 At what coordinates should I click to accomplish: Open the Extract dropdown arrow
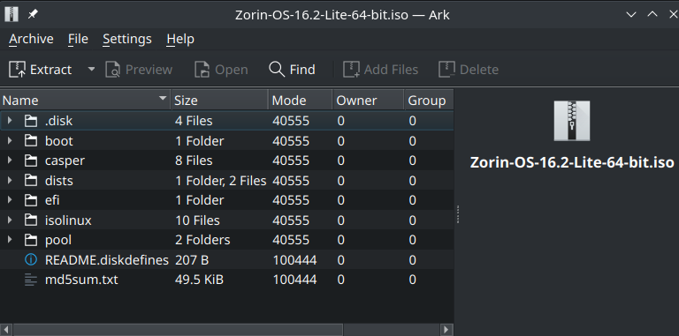[x=91, y=69]
